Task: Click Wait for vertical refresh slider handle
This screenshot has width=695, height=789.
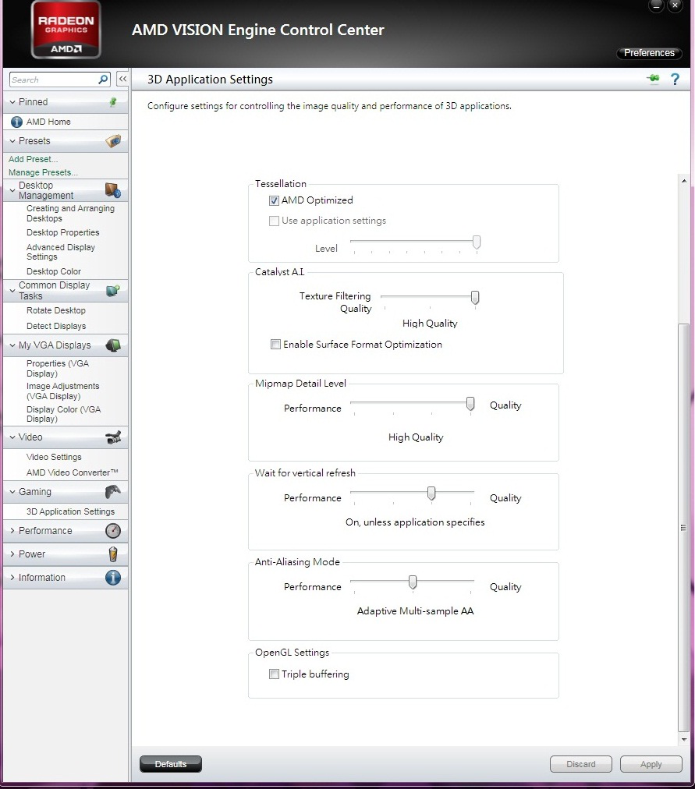Action: [x=431, y=494]
